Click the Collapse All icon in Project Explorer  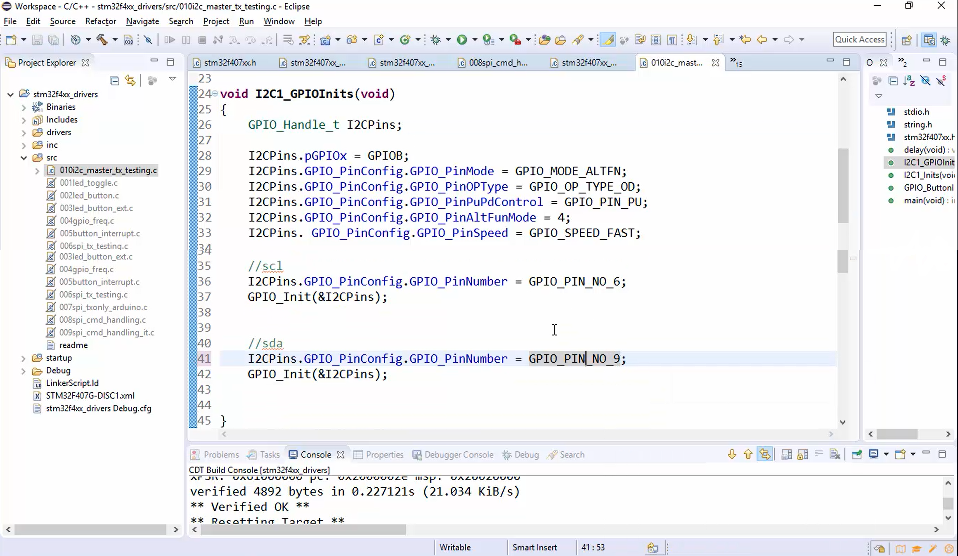point(114,80)
